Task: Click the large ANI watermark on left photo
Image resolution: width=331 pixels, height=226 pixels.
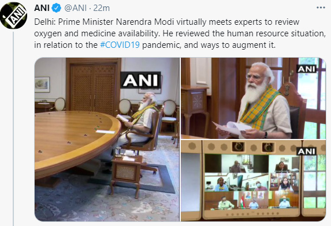Action: [140, 80]
